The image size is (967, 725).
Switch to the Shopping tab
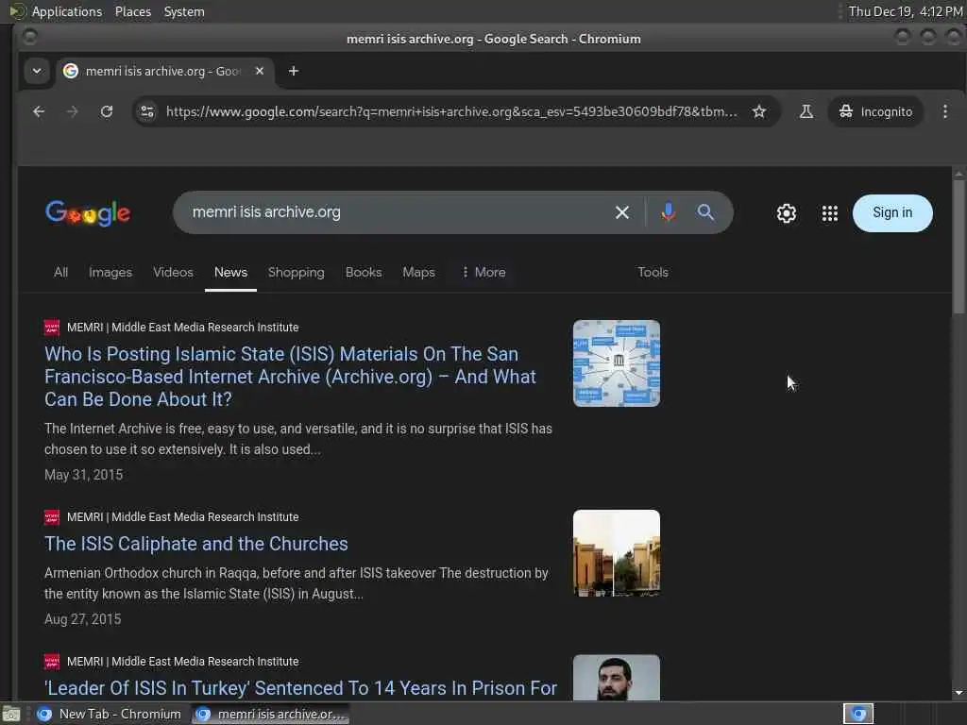pos(296,272)
